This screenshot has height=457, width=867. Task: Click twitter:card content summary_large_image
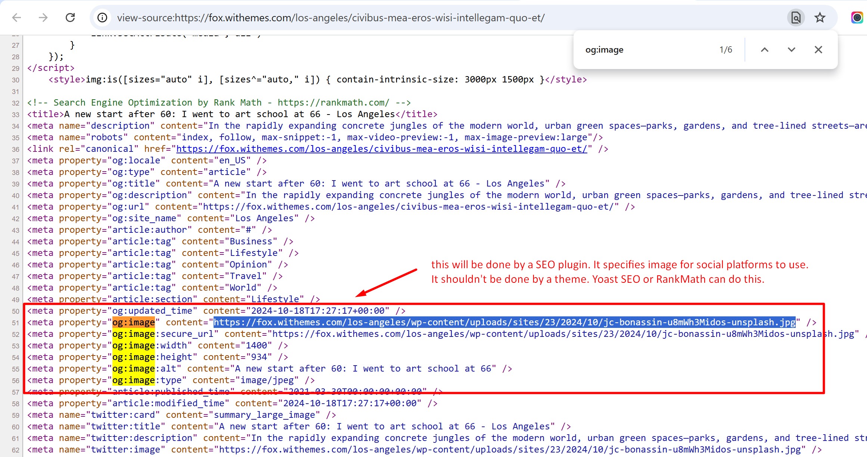(264, 415)
